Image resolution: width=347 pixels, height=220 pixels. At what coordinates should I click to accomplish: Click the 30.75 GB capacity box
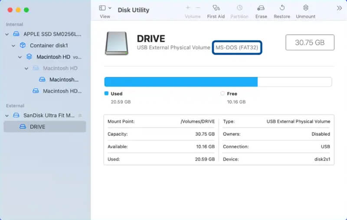point(310,42)
